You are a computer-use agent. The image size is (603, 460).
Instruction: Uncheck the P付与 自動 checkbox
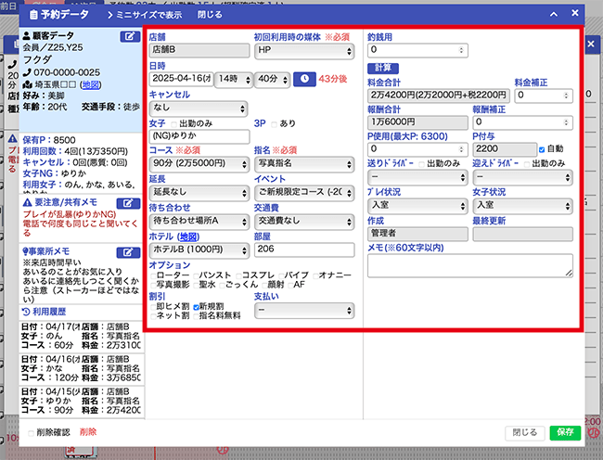coord(542,149)
